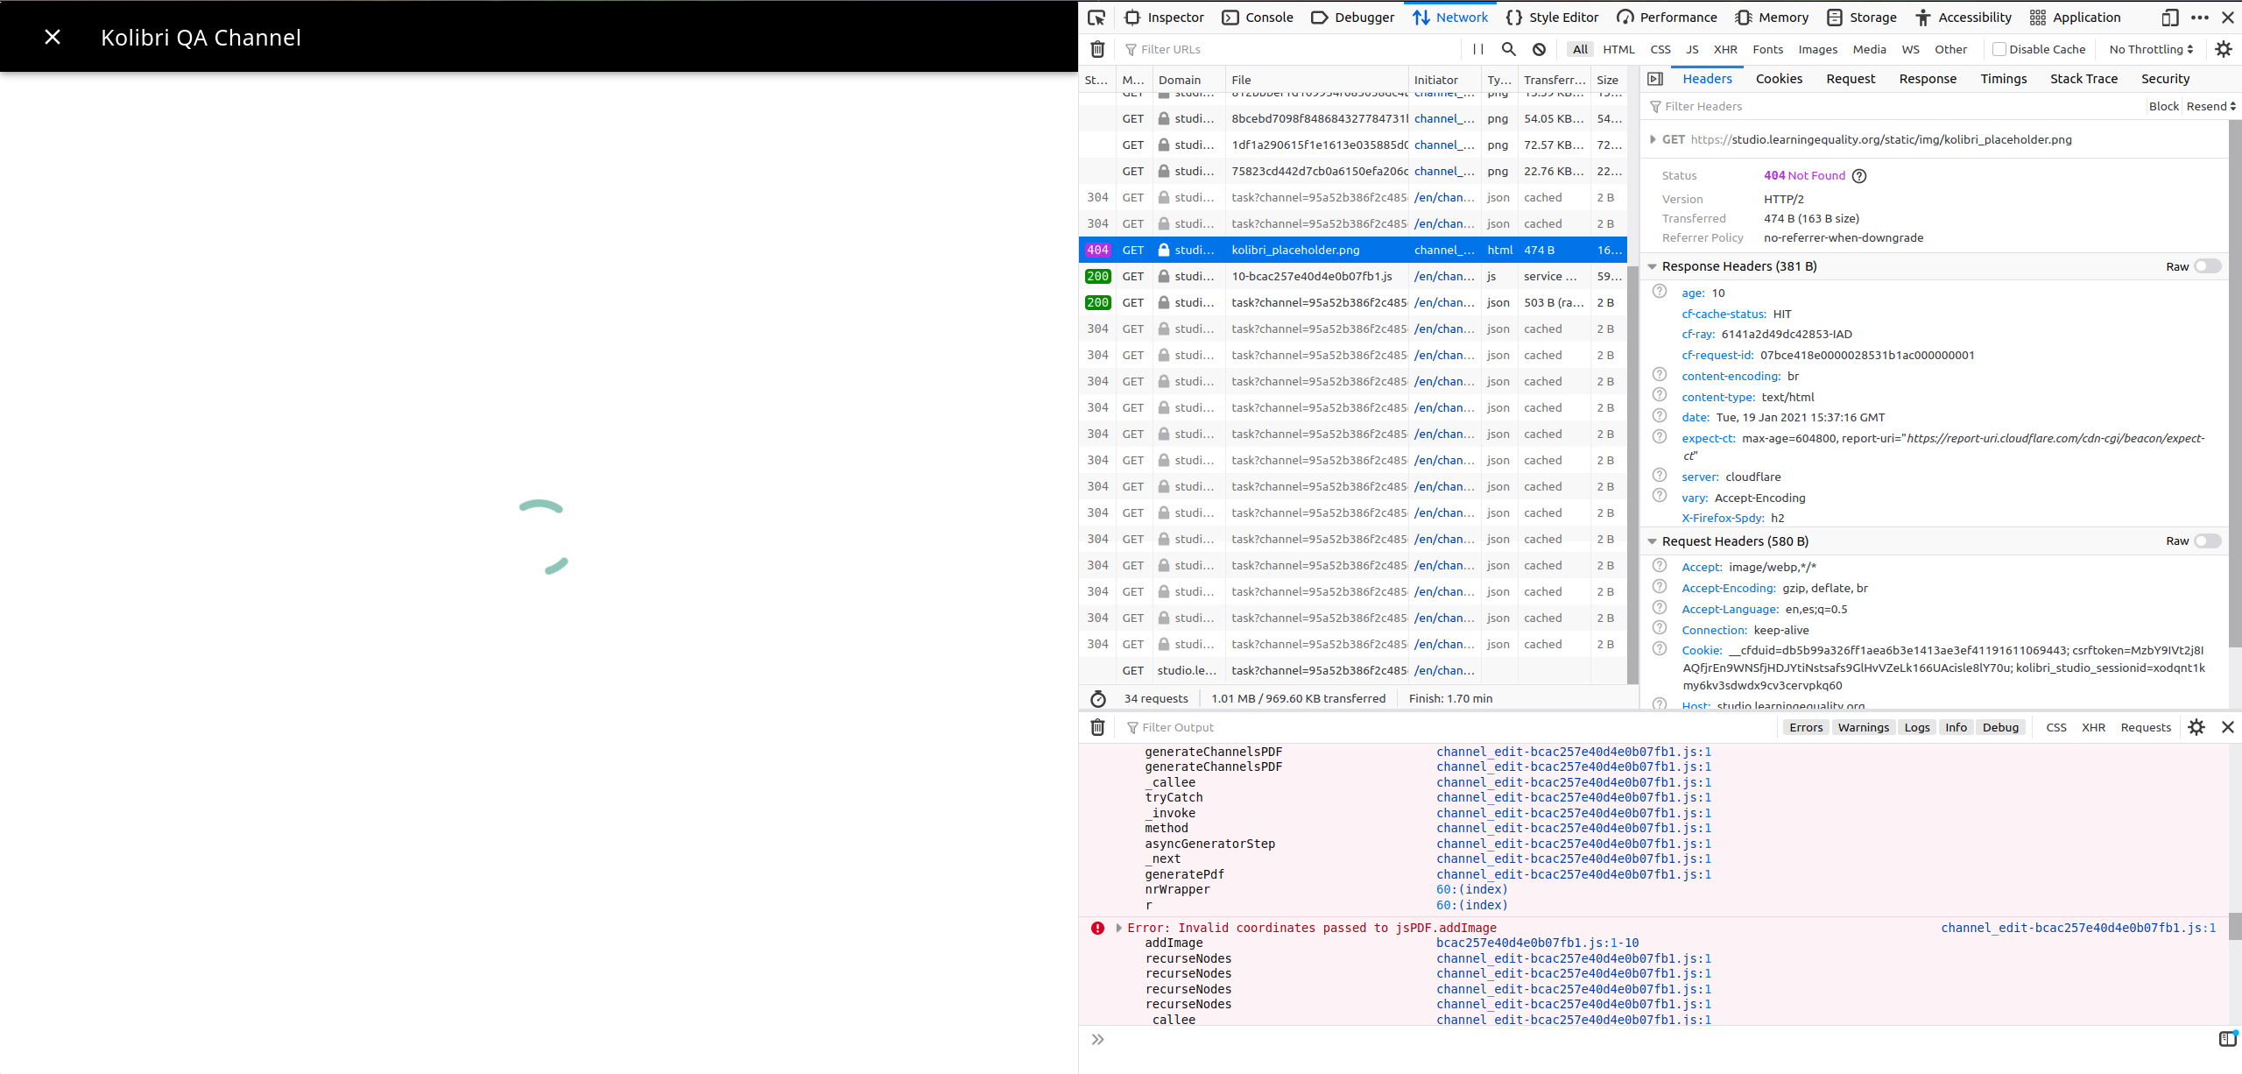Image resolution: width=2242 pixels, height=1074 pixels.
Task: Switch to the Cookies tab
Action: (1779, 79)
